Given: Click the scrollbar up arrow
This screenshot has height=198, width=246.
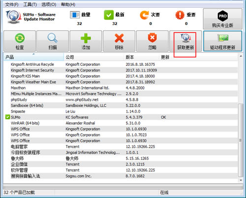Looking at the screenshot, I should click(241, 56).
